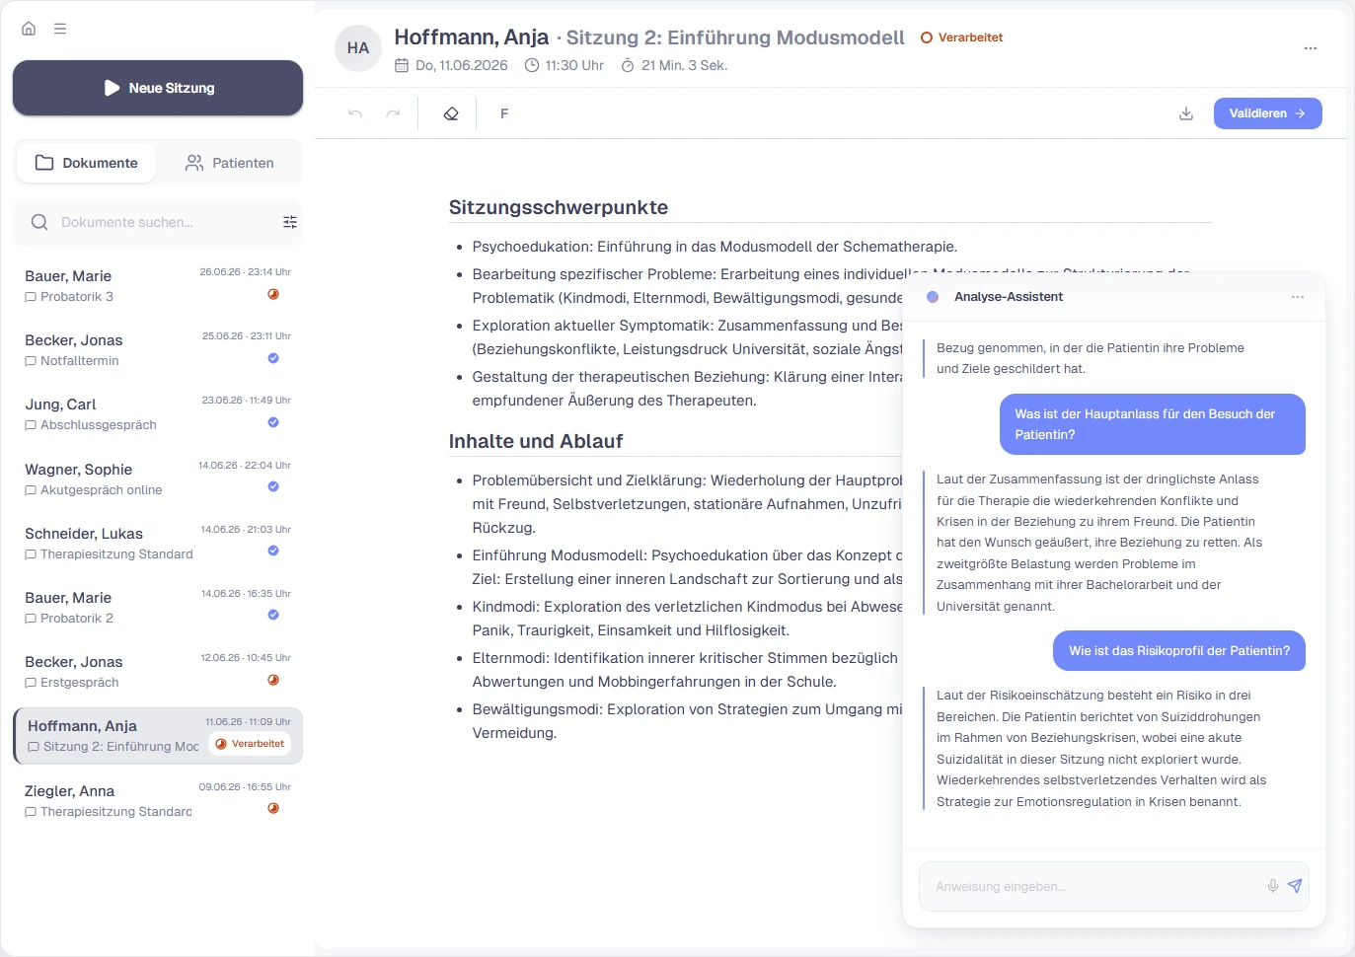Open Becker, Jonas Notfalltermin document
The width and height of the screenshot is (1355, 957).
(x=158, y=350)
